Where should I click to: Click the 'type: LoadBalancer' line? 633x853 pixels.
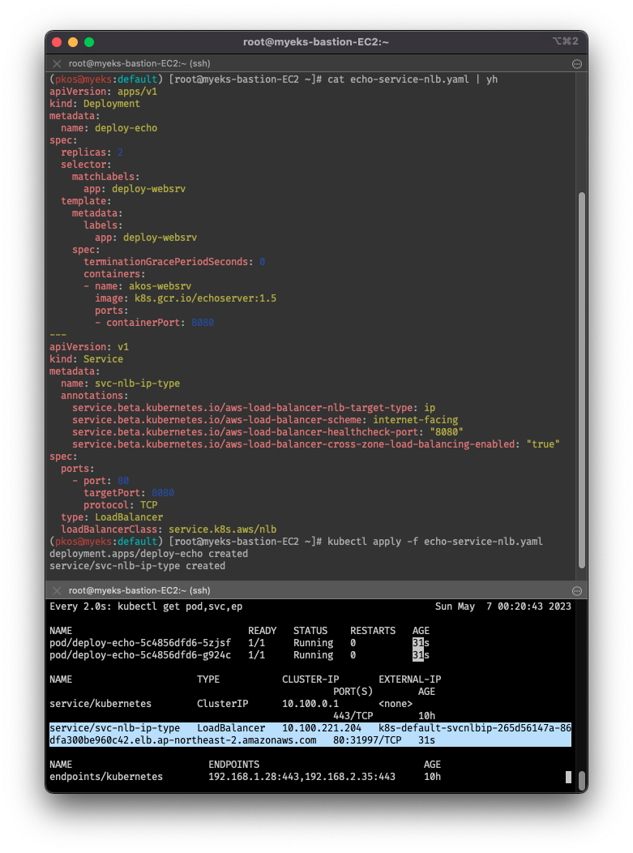point(112,517)
